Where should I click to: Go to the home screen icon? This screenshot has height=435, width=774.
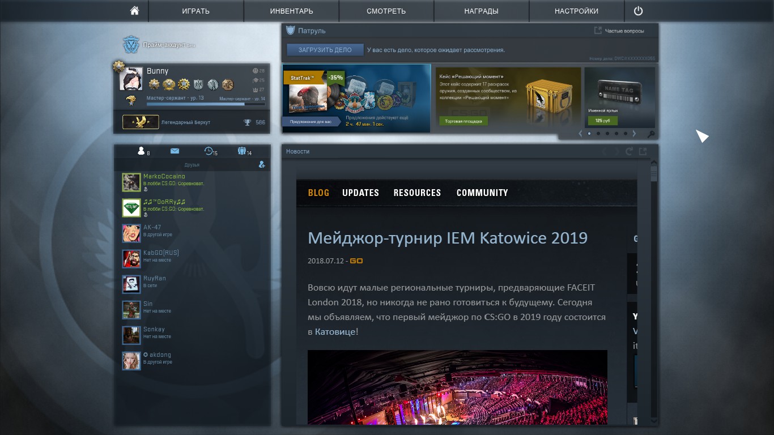point(134,11)
